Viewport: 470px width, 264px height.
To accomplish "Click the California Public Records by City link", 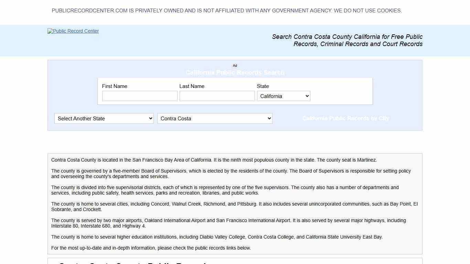I will coord(346,118).
